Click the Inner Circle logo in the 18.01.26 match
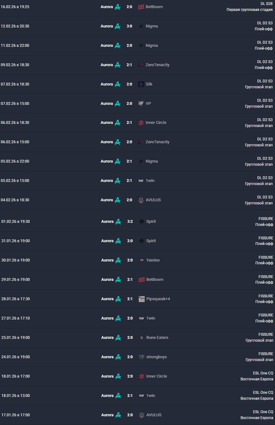The image size is (275, 425). [x=142, y=376]
